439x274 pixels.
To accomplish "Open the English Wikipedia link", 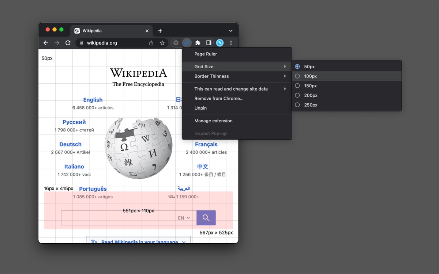I will pos(93,99).
